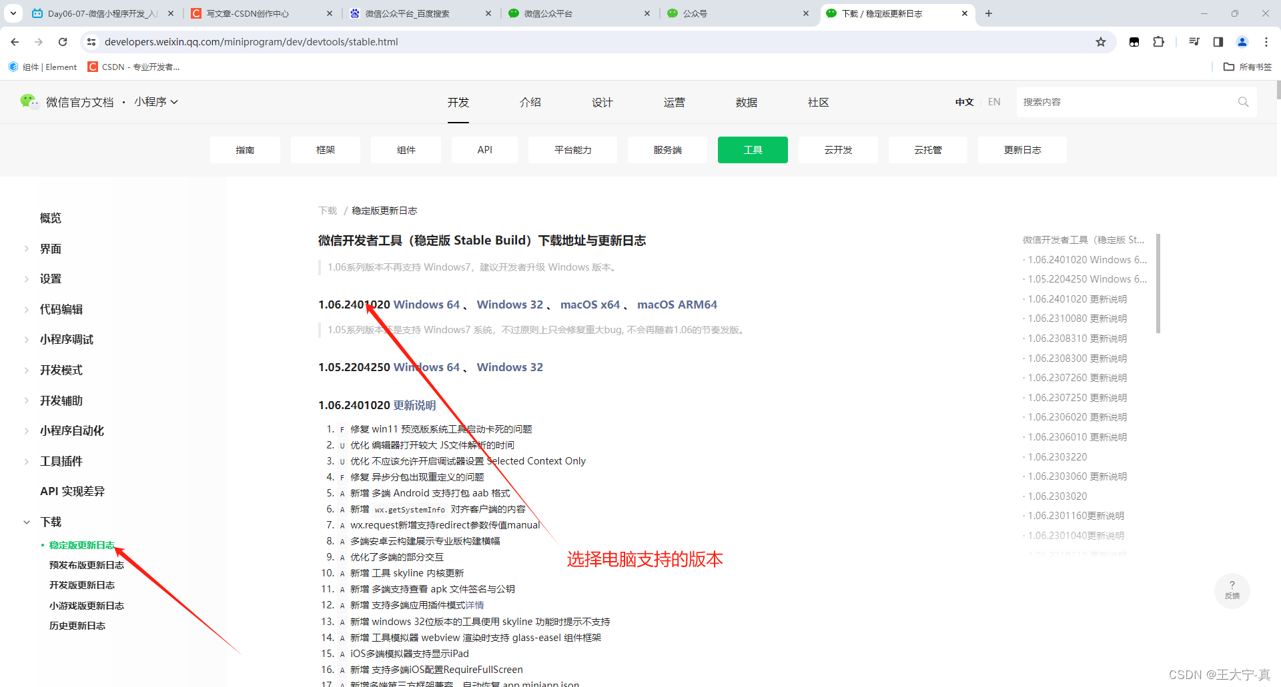Open site information icon in address bar

click(x=91, y=42)
